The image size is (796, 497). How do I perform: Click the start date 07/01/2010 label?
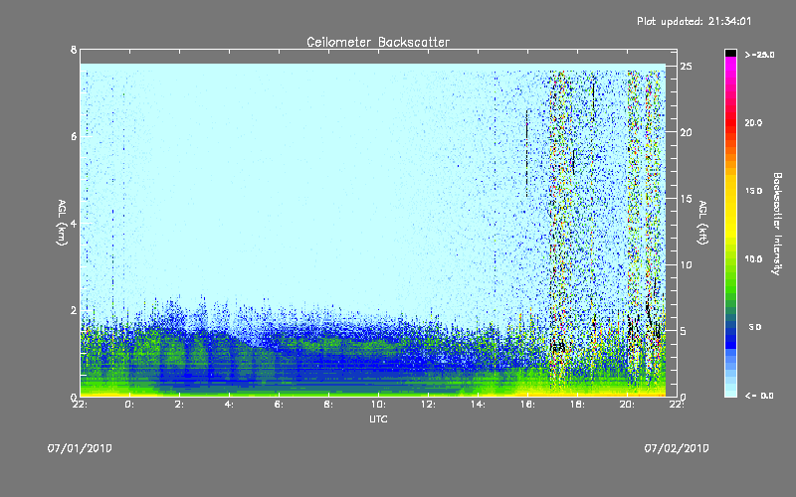(80, 448)
